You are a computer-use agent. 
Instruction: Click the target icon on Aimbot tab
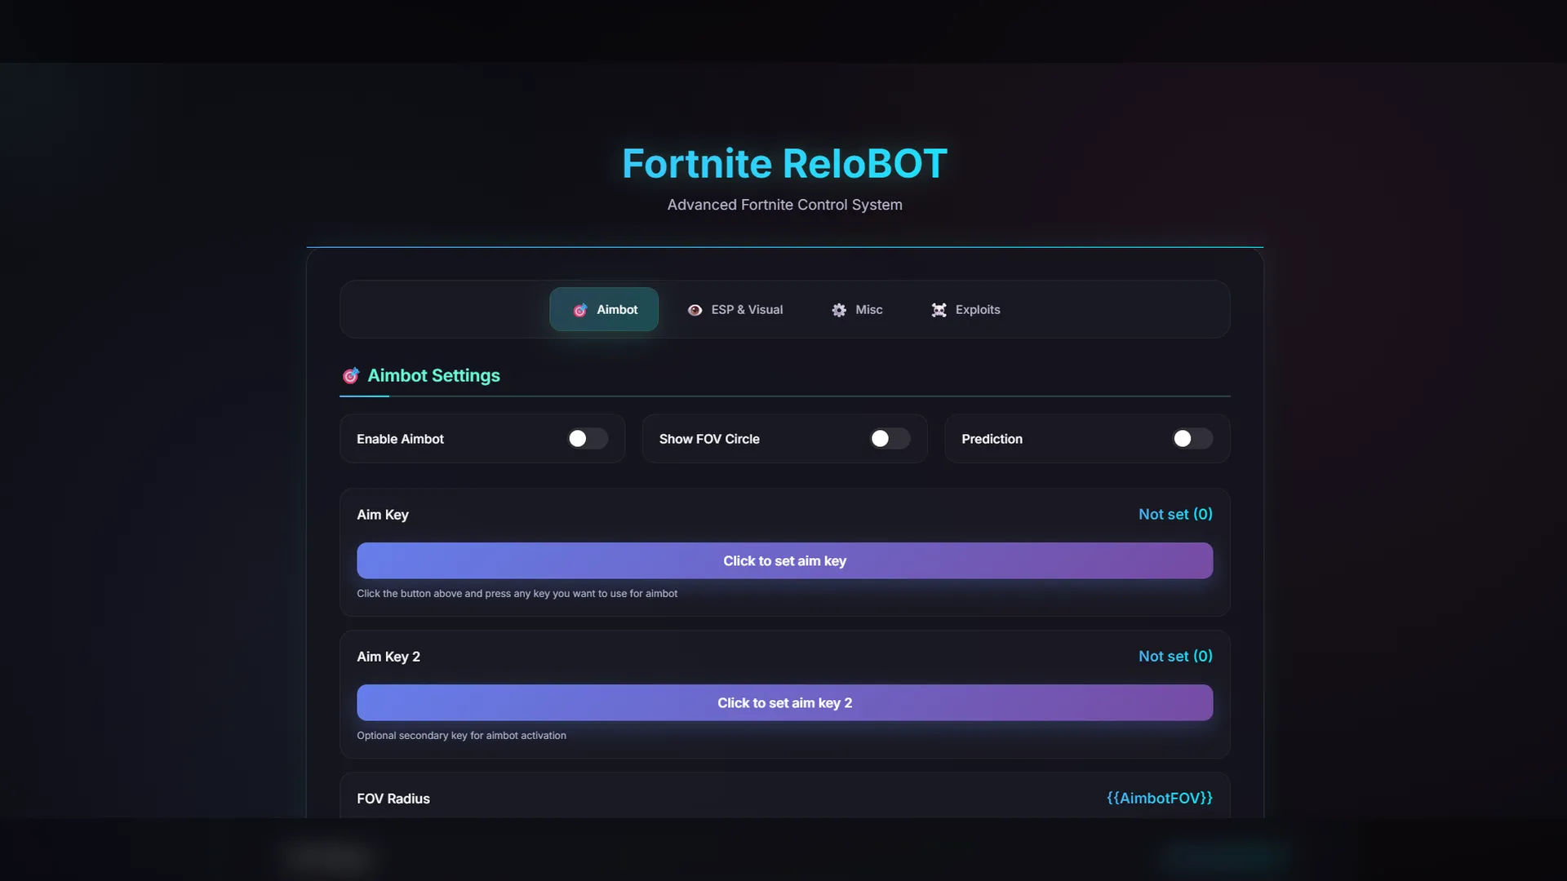point(580,310)
